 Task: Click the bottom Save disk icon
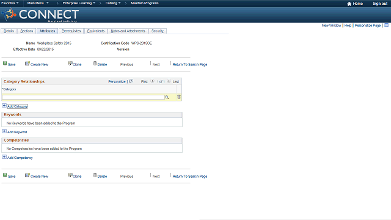pyautogui.click(x=5, y=175)
